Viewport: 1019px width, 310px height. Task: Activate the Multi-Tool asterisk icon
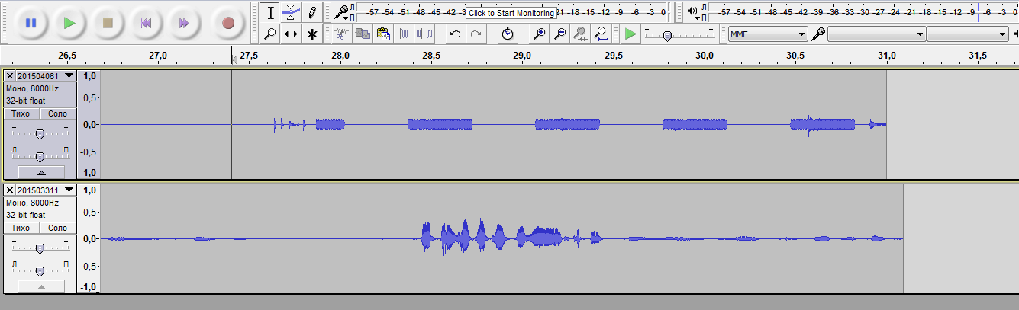[x=312, y=34]
